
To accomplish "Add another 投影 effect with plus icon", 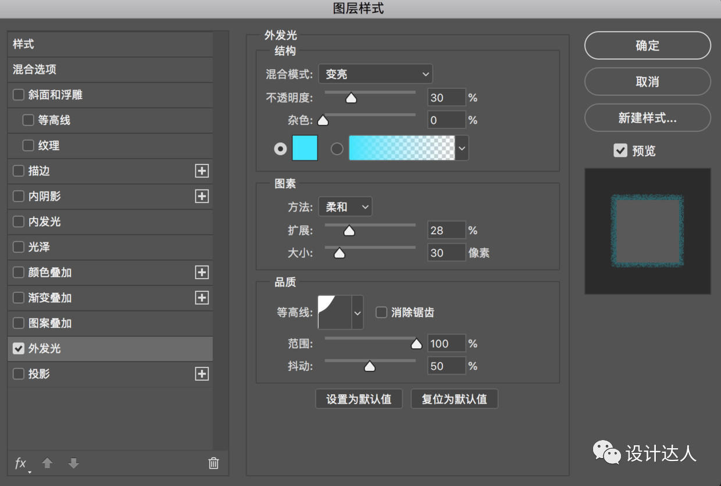I will point(202,374).
